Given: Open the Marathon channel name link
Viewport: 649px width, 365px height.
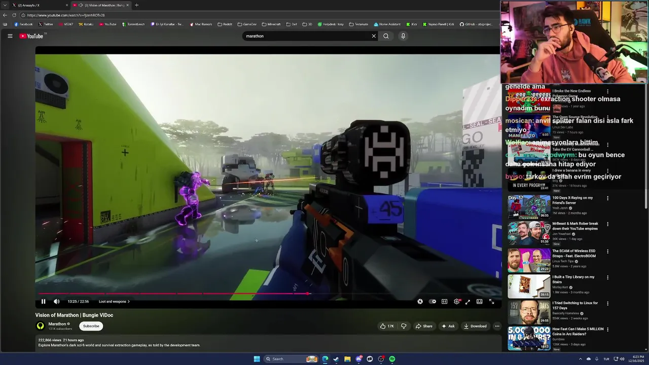Looking at the screenshot, I should point(57,324).
